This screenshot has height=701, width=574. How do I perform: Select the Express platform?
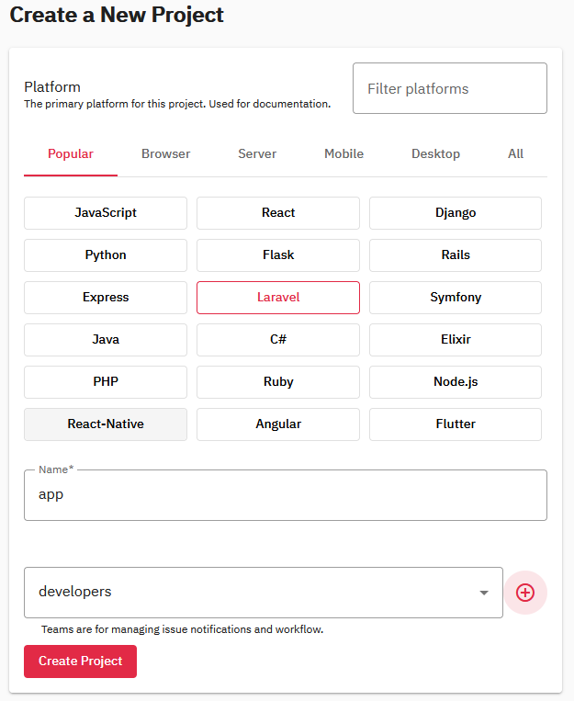point(106,298)
